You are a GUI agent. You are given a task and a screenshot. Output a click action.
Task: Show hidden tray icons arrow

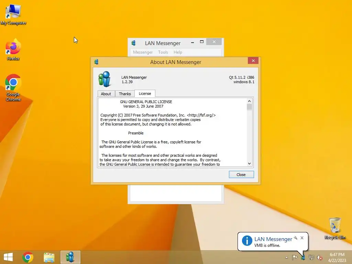coord(286,257)
